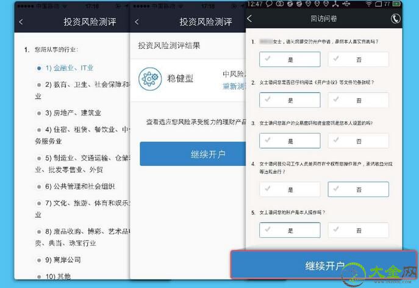Select option 10) 其他
Viewport: 419px width, 288px height.
pos(53,276)
